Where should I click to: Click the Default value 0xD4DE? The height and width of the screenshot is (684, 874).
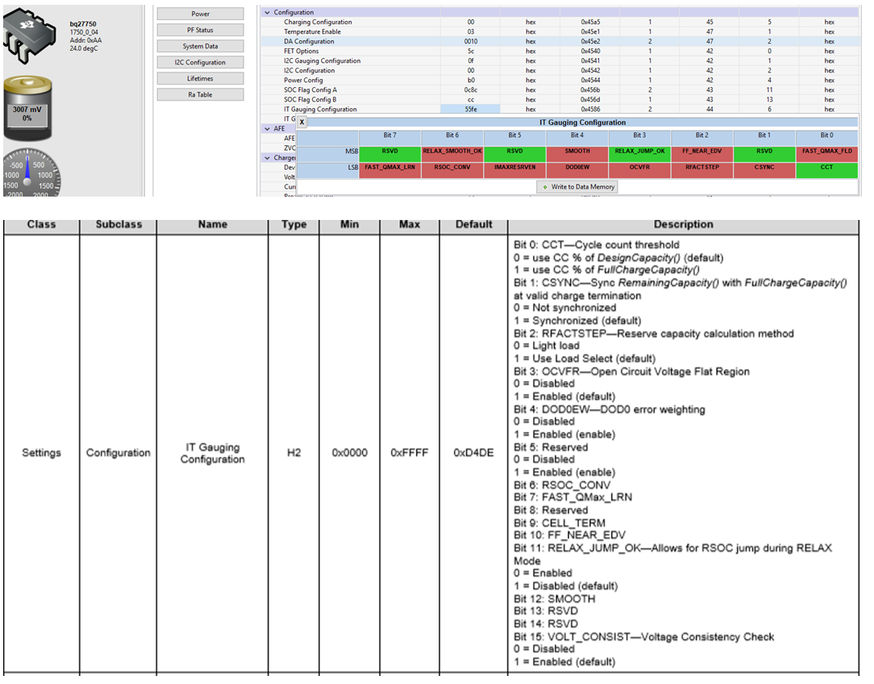[474, 453]
